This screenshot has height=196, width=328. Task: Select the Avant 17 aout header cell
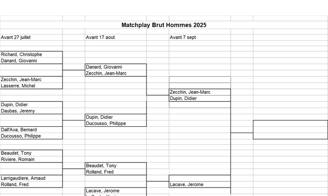(x=101, y=38)
